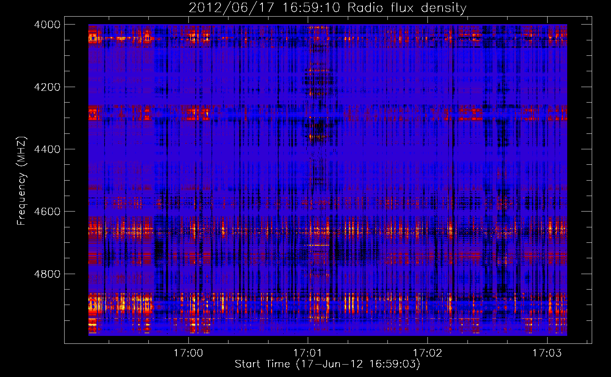
Task: Click the 4800 frequency tick label
Action: 47,274
